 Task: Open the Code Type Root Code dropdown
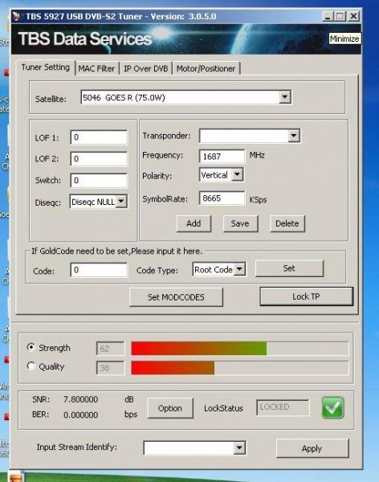point(239,269)
